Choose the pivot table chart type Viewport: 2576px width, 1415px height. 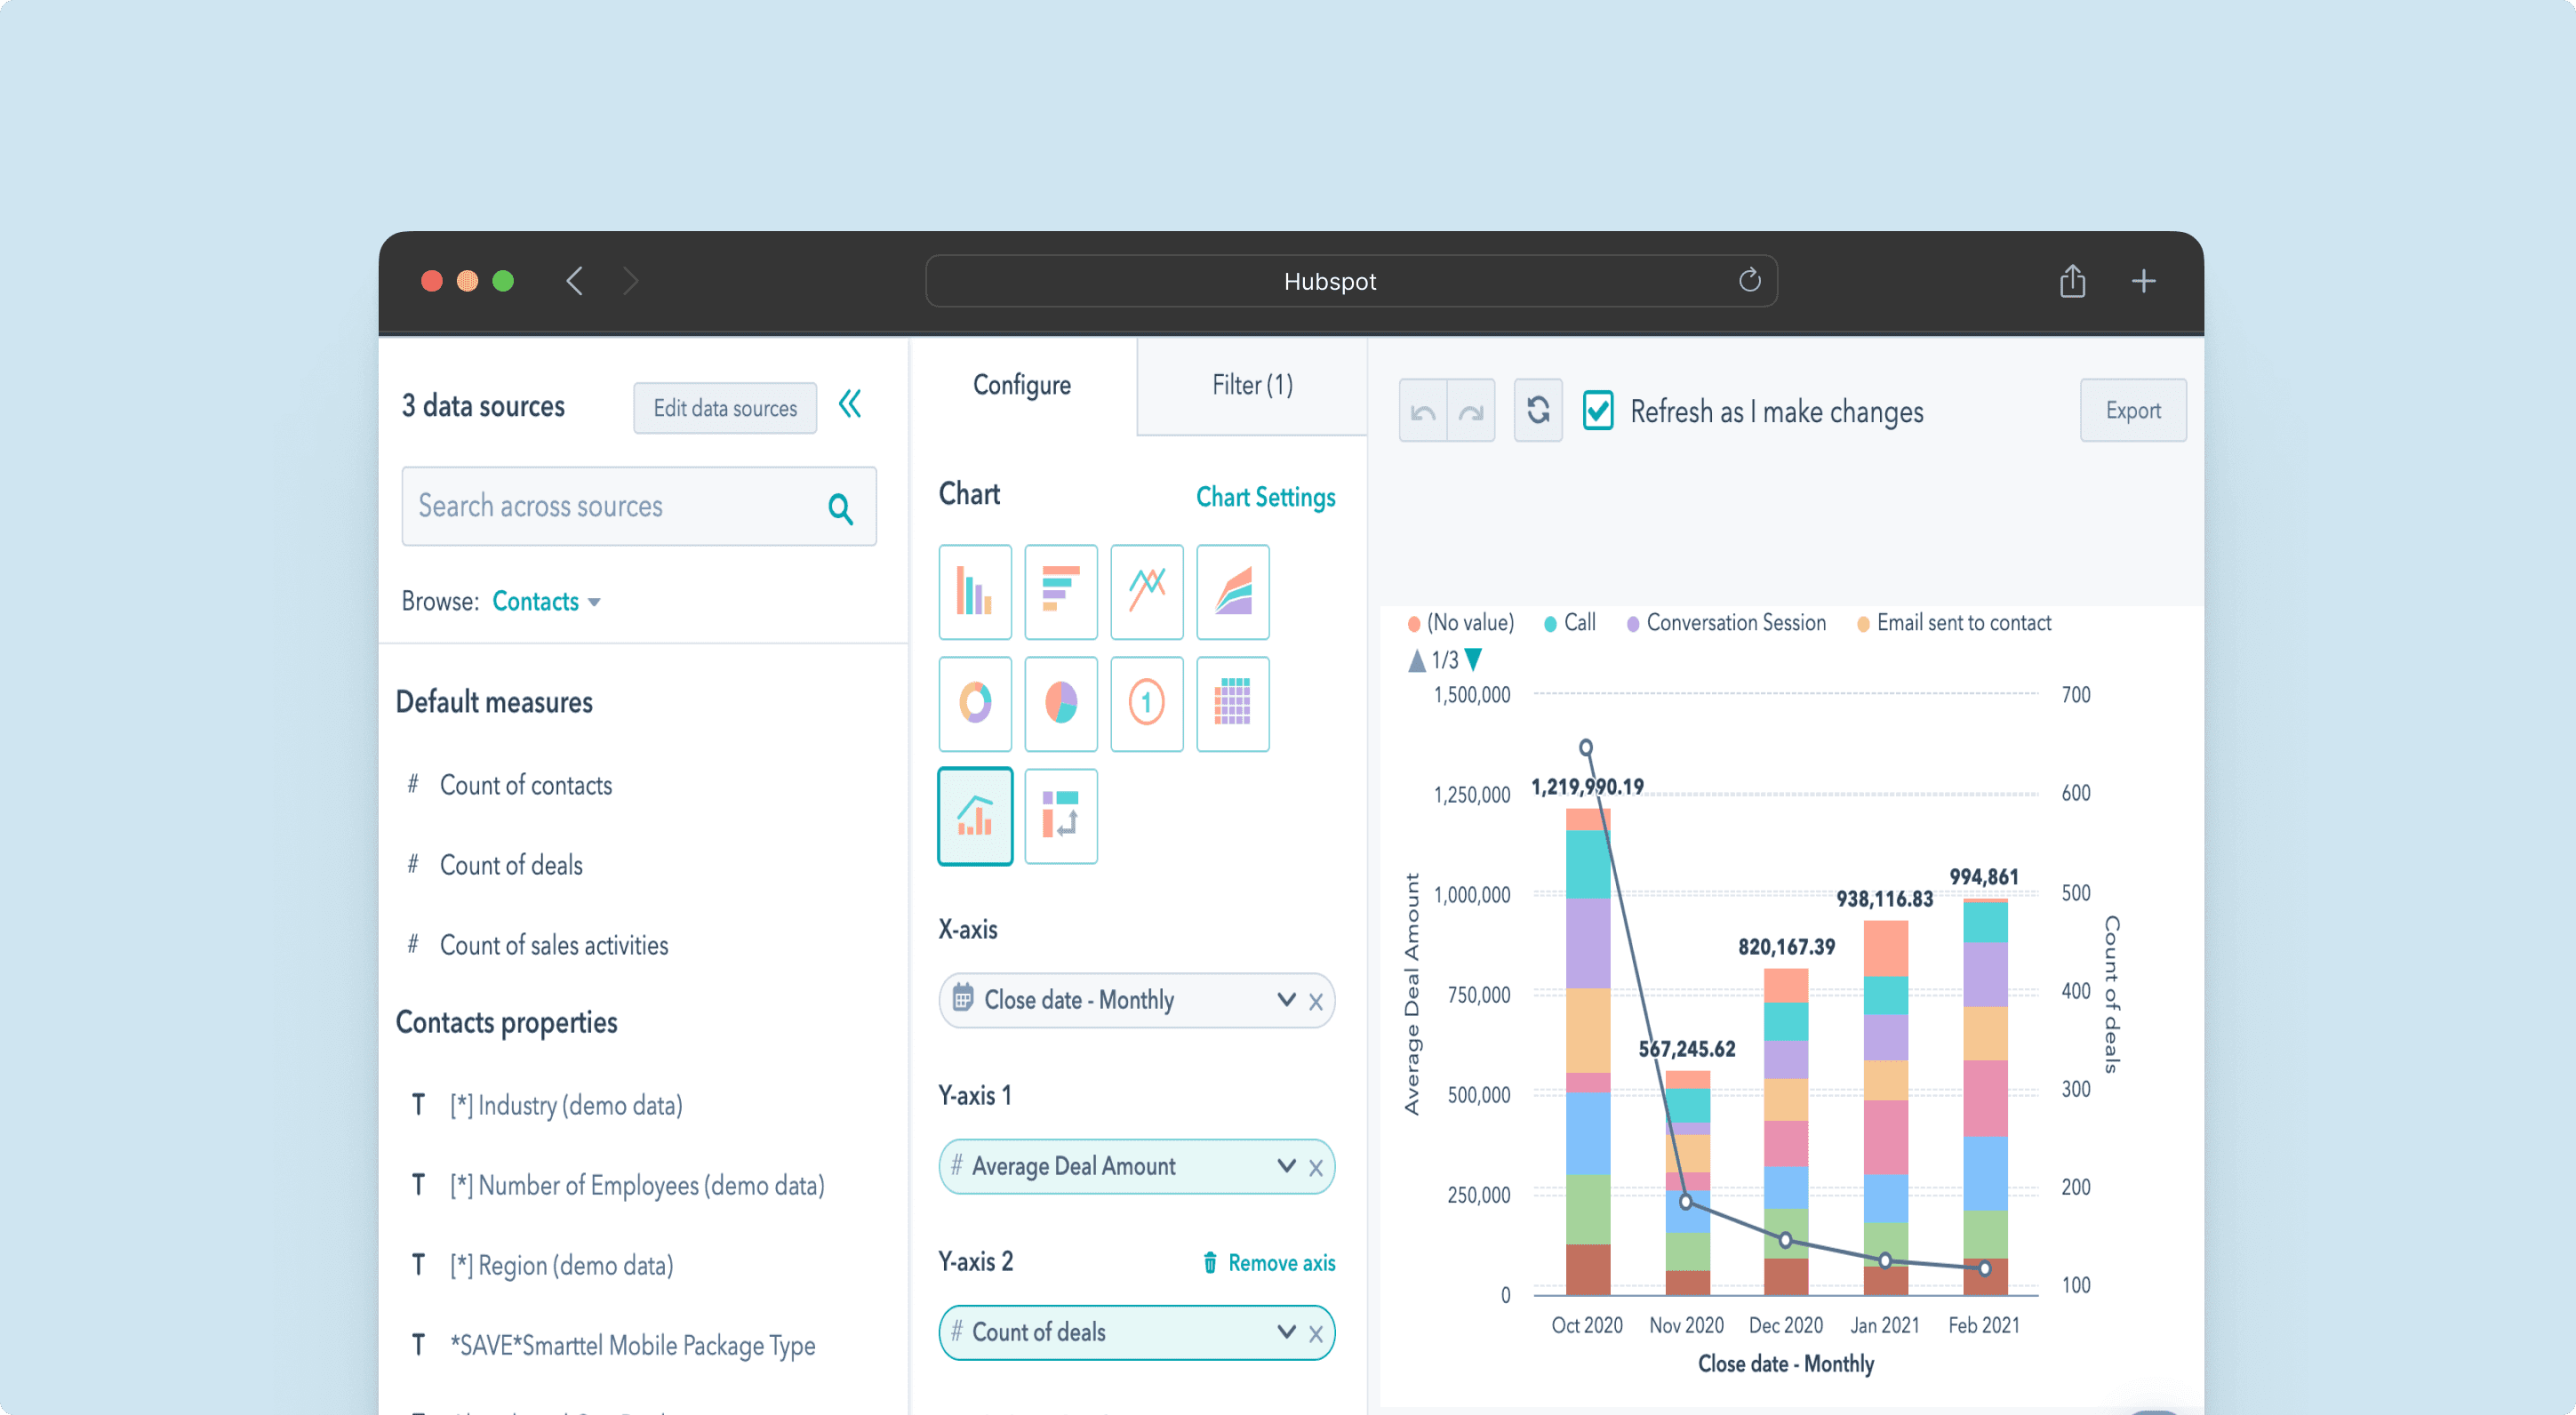1060,816
